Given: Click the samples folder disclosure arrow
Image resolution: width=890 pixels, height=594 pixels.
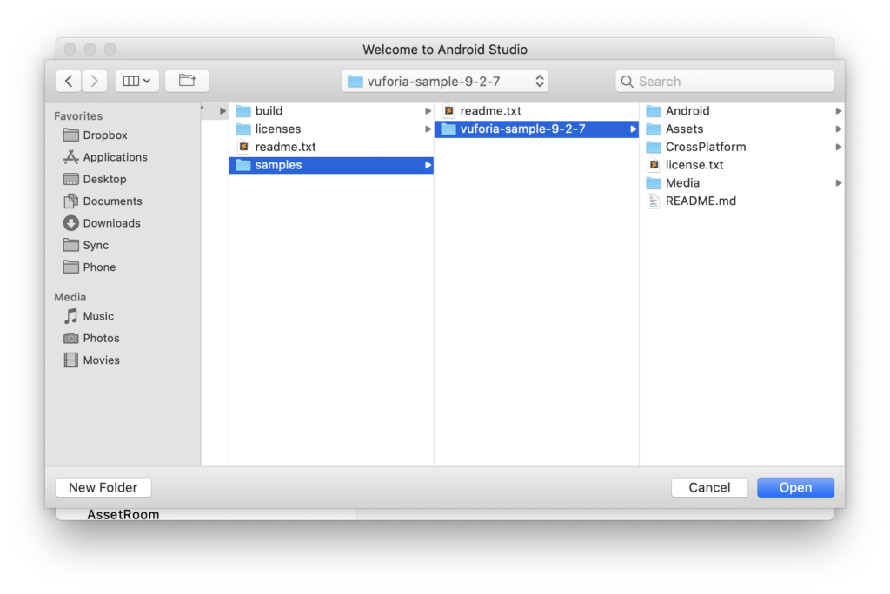Looking at the screenshot, I should click(428, 165).
